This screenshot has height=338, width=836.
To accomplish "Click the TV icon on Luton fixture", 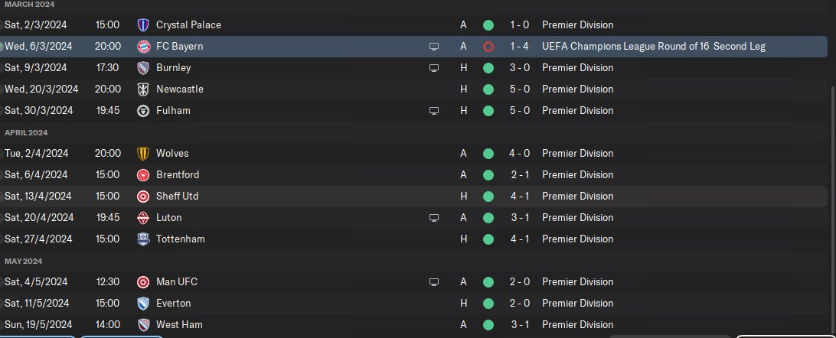I will (434, 218).
